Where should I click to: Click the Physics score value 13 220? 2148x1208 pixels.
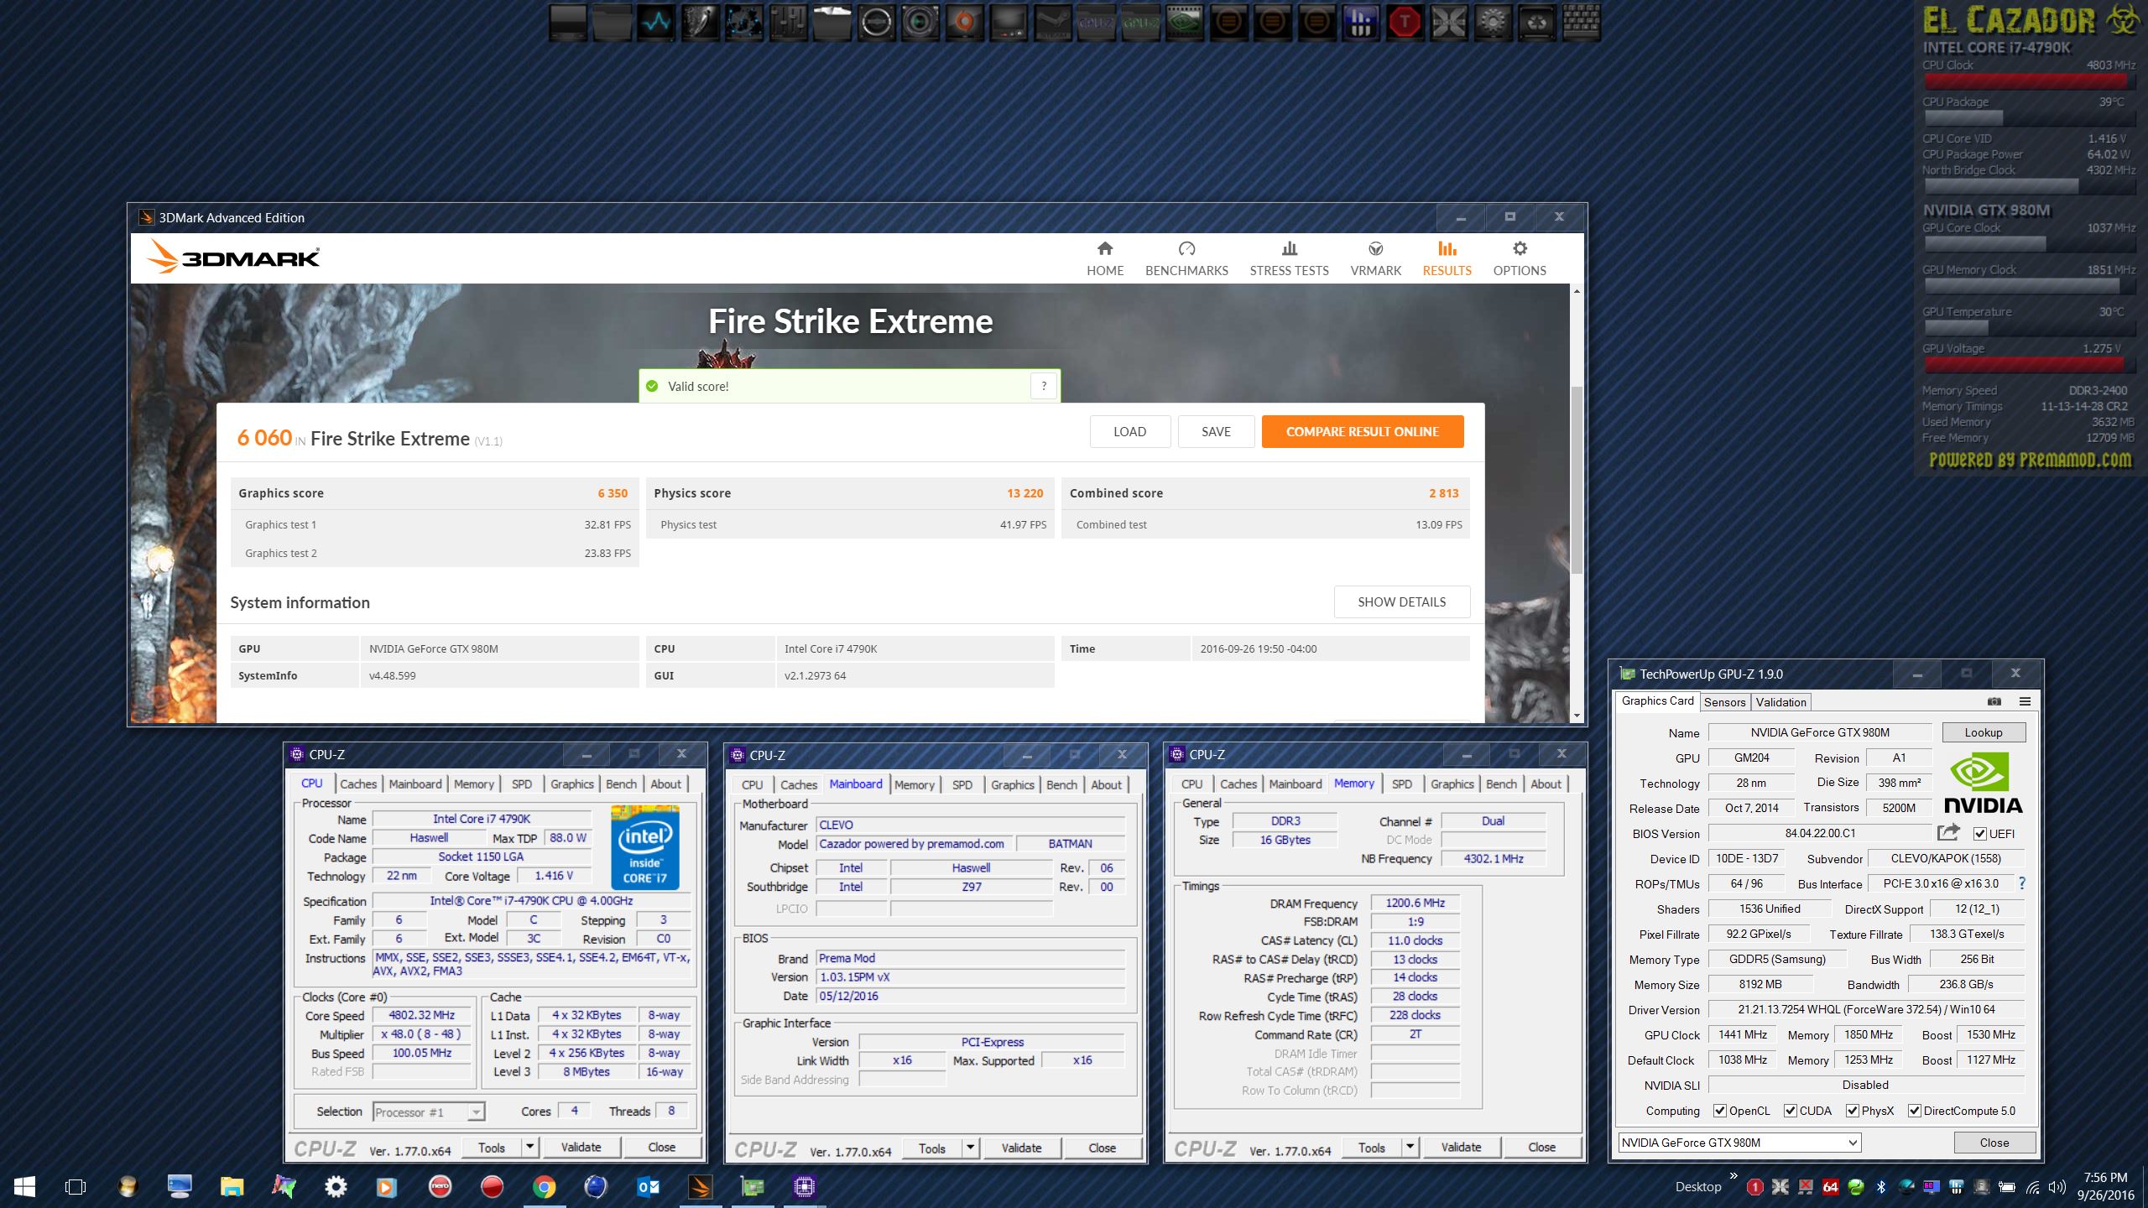(x=1024, y=493)
